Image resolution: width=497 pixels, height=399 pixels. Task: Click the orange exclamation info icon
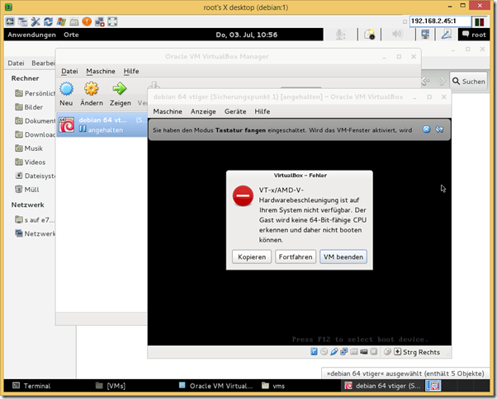[87, 21]
